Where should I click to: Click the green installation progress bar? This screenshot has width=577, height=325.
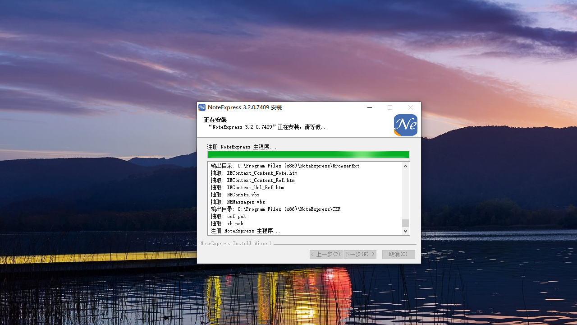click(x=308, y=154)
